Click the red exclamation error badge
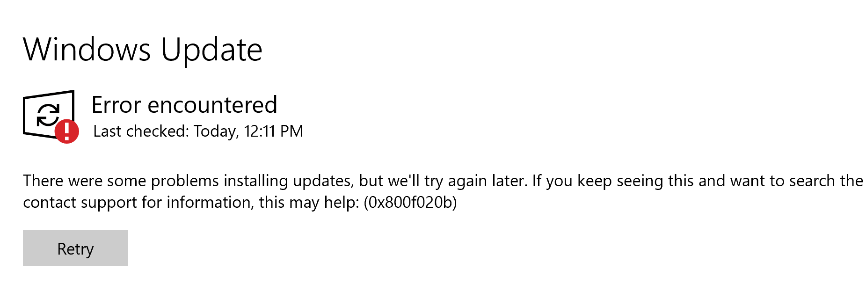The height and width of the screenshot is (292, 866). pyautogui.click(x=67, y=131)
